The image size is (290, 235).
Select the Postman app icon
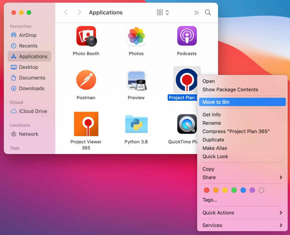tap(86, 80)
